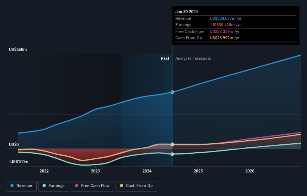Toggle the Revenue legend button
The image size is (307, 196).
[x=21, y=186]
